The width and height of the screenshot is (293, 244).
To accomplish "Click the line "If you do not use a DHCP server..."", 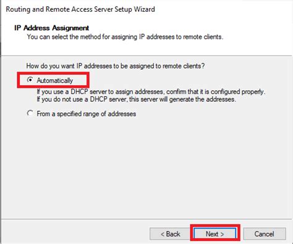I will pos(136,99).
